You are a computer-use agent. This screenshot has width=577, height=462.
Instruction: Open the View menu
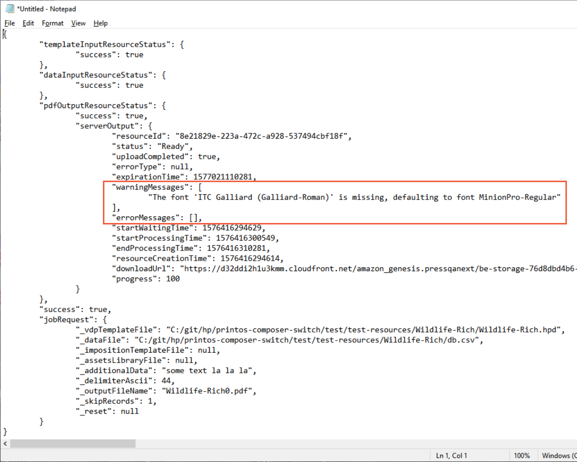click(x=78, y=23)
